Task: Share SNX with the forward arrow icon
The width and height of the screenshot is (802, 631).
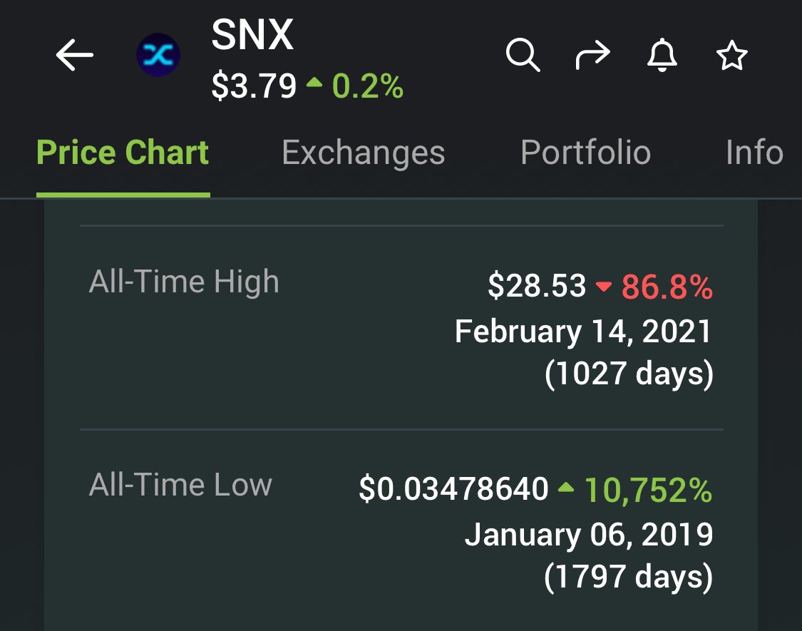Action: click(x=593, y=55)
